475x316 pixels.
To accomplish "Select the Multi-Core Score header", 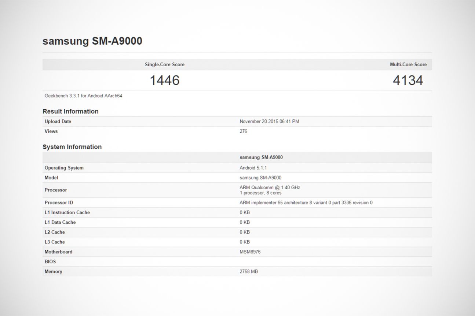I will click(408, 64).
